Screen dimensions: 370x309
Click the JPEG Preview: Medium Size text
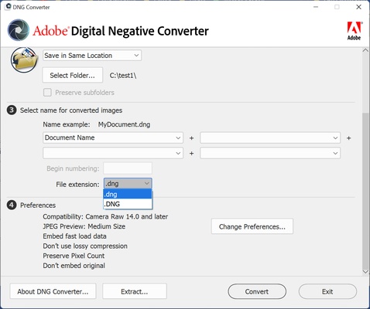[x=84, y=226]
